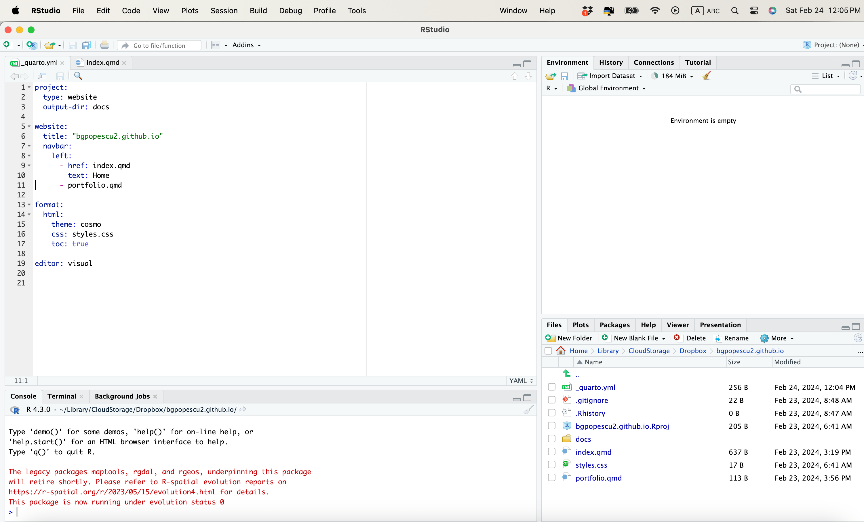Select the portfolio.qmd file checkbox
This screenshot has height=522, width=864.
tap(551, 478)
